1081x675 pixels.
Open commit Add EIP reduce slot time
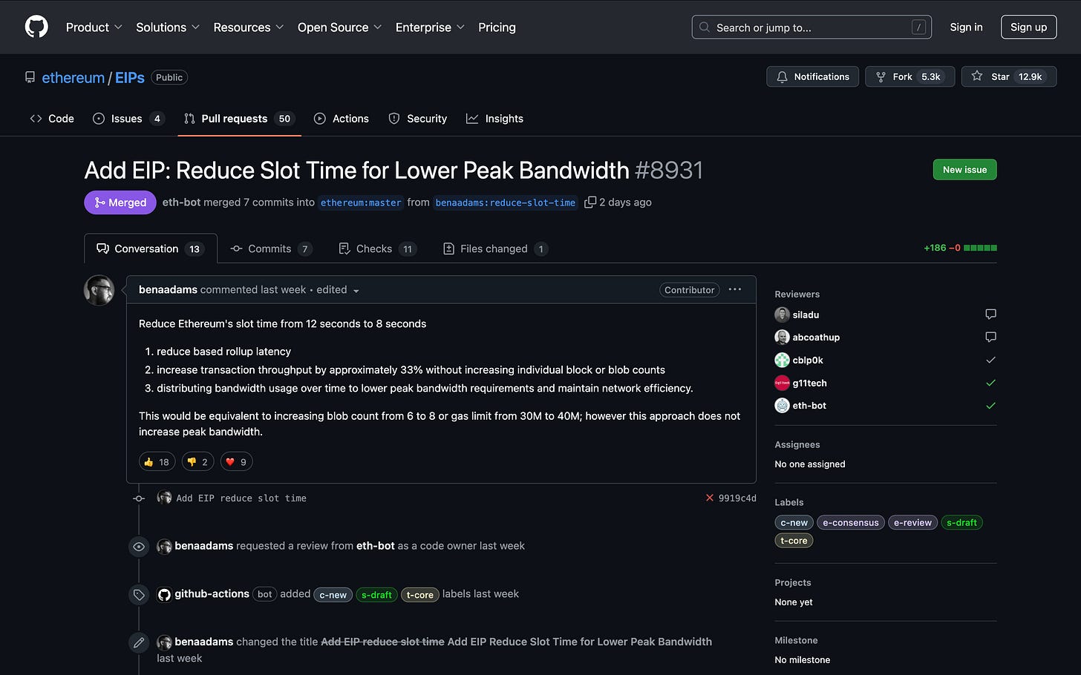[x=241, y=498]
